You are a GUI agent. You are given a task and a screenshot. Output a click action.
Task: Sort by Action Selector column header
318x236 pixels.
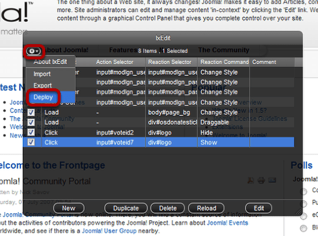coord(115,62)
